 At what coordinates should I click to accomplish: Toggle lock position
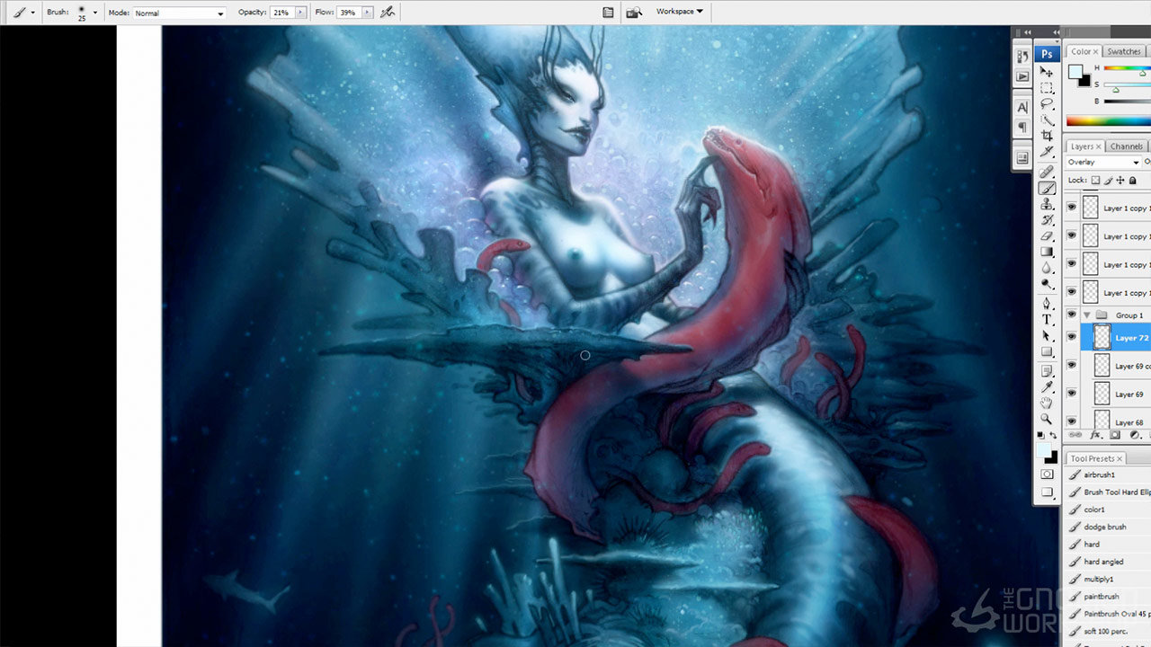pos(1120,181)
